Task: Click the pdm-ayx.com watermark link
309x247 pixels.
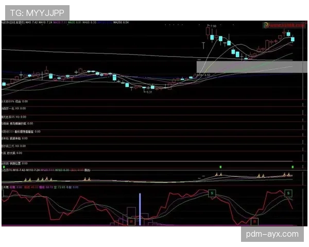Action: coord(271,234)
